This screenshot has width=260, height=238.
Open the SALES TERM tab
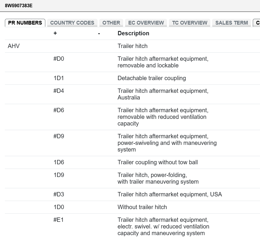[231, 23]
